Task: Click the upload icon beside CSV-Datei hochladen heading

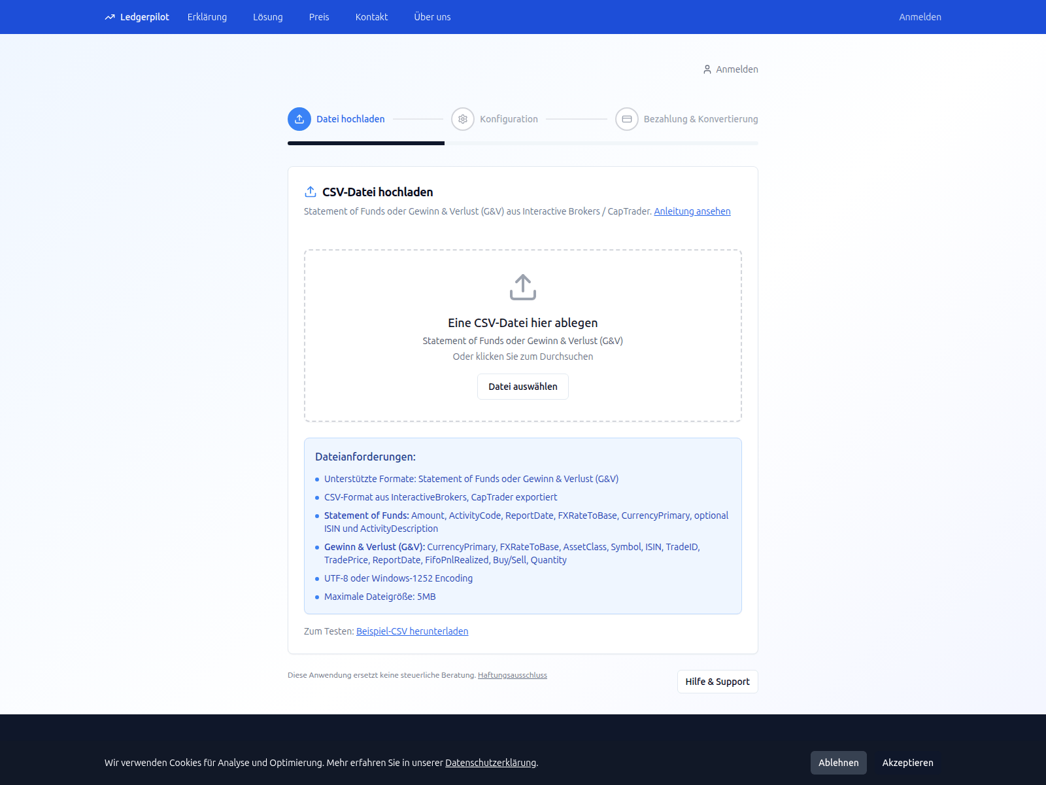Action: point(309,191)
